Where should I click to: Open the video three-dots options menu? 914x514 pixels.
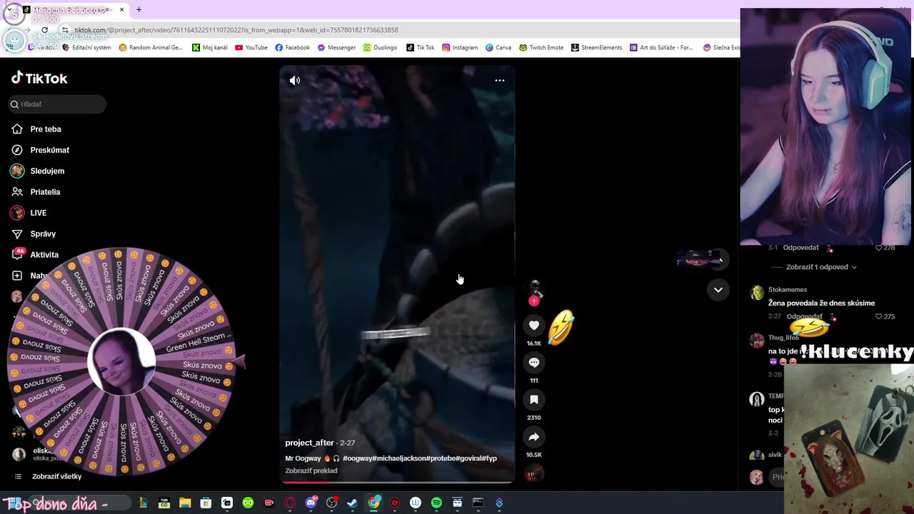pos(500,81)
